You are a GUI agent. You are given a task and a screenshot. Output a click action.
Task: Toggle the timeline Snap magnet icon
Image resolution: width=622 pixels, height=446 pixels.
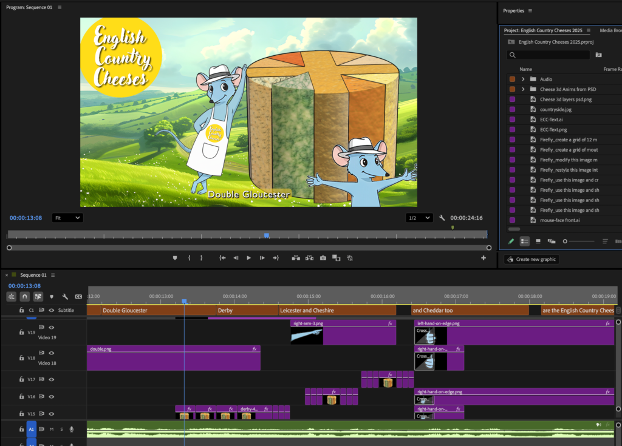coord(25,297)
